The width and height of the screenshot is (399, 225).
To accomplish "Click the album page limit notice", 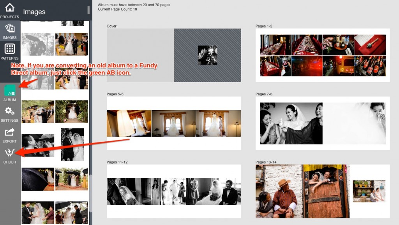I will [134, 5].
